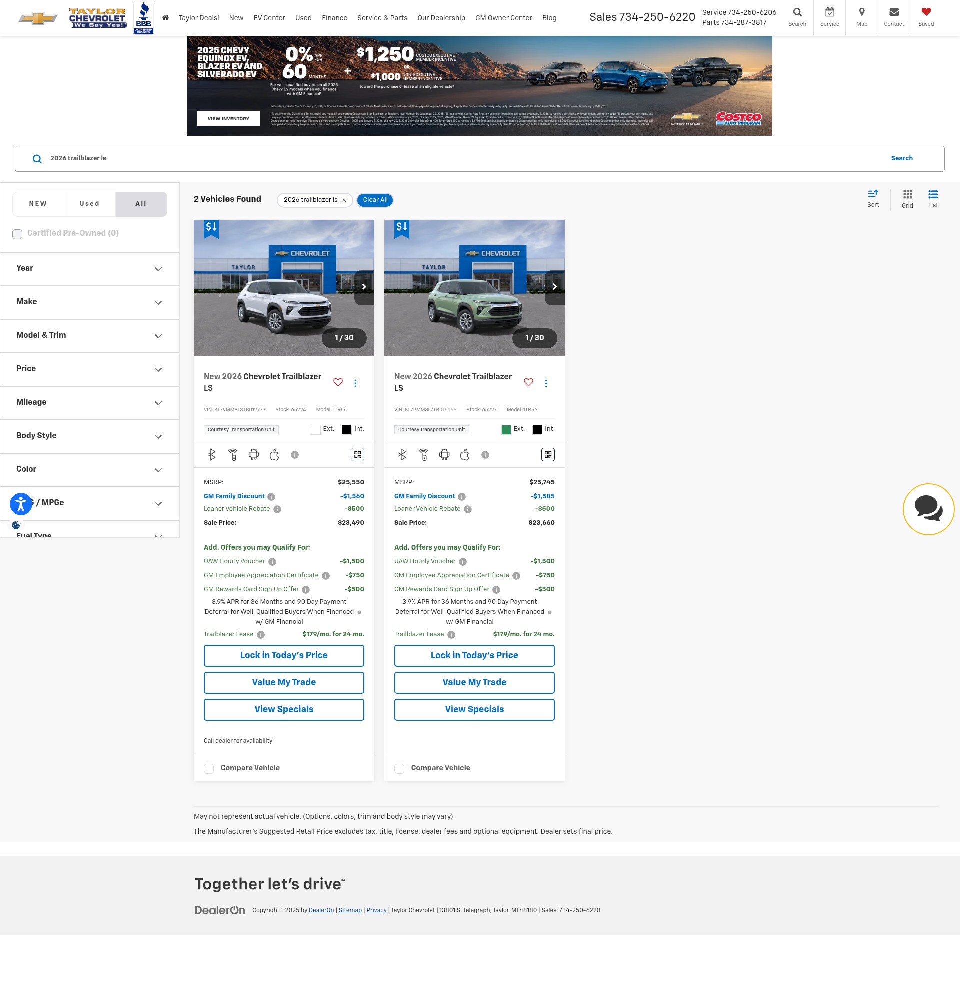Click the green exterior color swatch
The height and width of the screenshot is (997, 960).
506,429
